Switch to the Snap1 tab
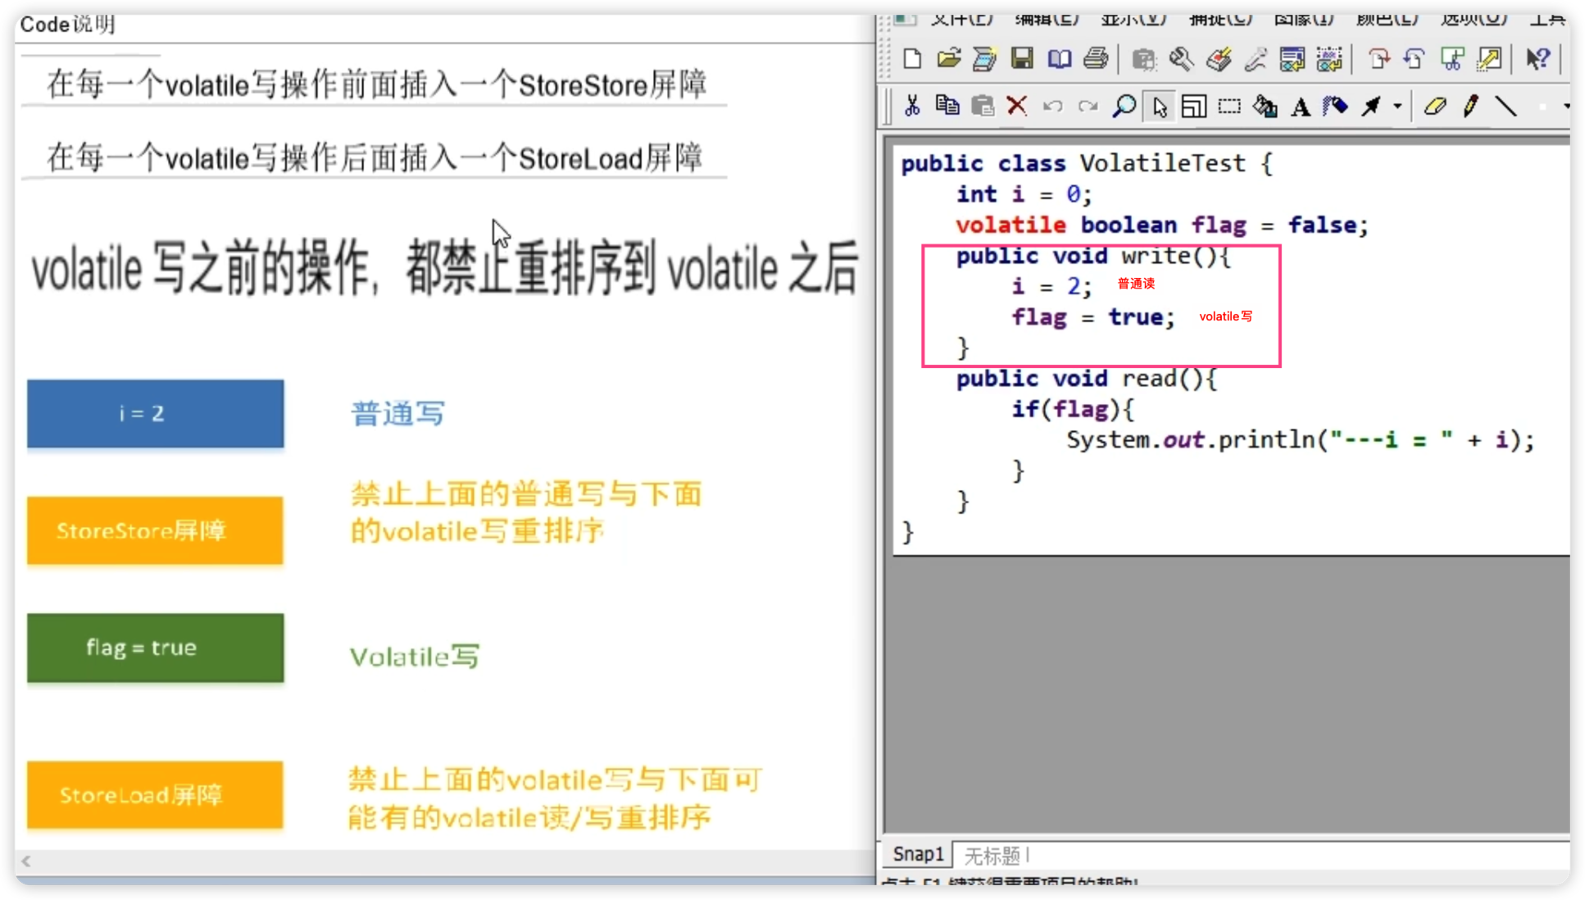The image size is (1585, 900). point(918,854)
